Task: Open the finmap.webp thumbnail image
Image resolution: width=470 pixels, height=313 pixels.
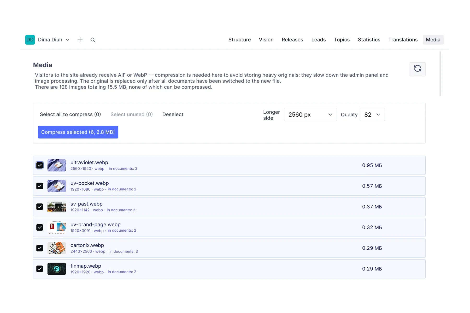Action: 57,269
